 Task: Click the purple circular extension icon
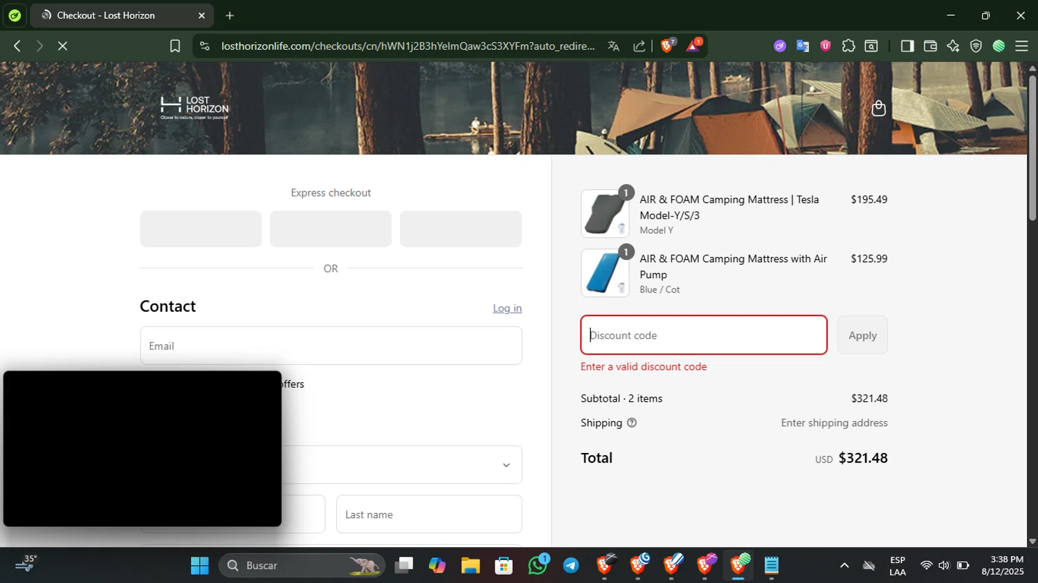tap(780, 46)
